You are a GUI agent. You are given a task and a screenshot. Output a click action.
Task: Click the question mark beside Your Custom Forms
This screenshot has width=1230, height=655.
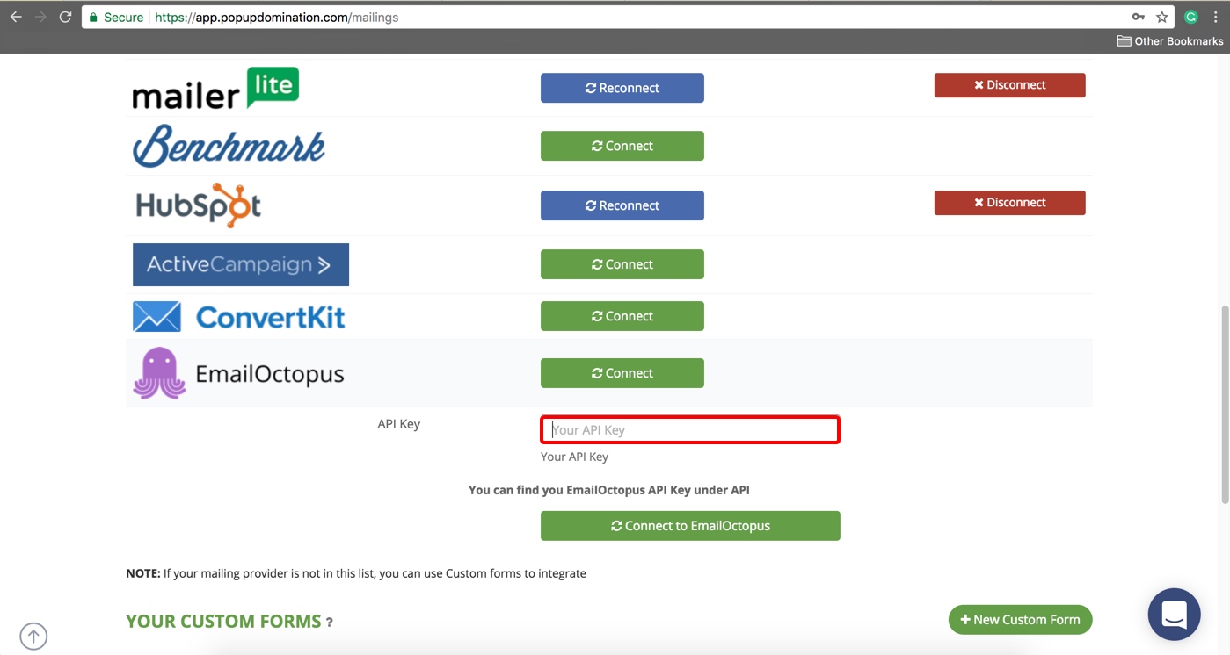click(330, 623)
